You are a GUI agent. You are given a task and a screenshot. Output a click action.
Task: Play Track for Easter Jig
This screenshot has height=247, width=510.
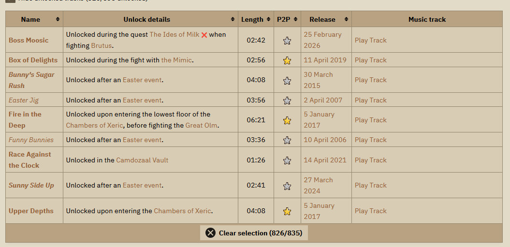[x=370, y=100]
